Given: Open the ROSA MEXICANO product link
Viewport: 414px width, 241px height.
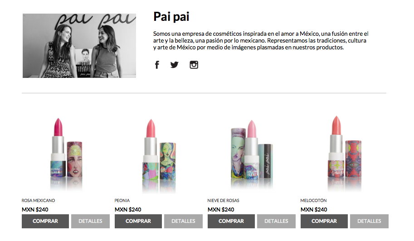Looking at the screenshot, I should [38, 201].
